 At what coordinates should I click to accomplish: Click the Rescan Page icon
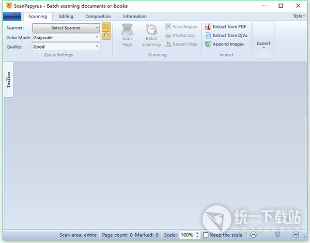point(168,44)
